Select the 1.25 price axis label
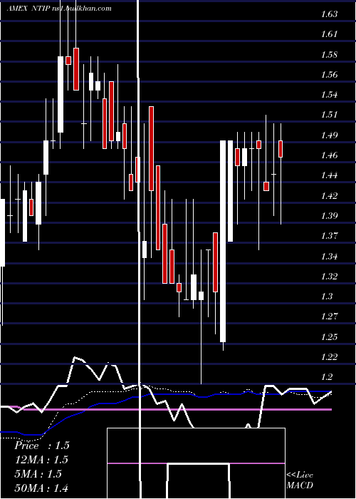This screenshot has height=499, width=356. point(329,336)
